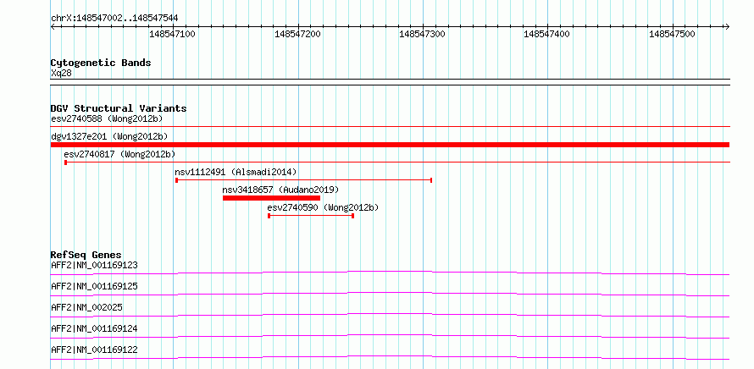Select the RefSeq Genes track title

[86, 255]
